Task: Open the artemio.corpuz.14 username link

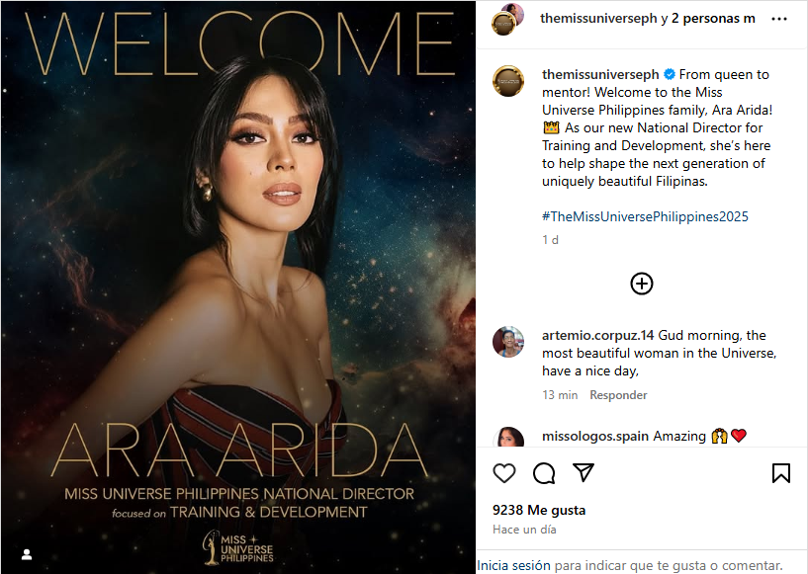Action: 597,335
